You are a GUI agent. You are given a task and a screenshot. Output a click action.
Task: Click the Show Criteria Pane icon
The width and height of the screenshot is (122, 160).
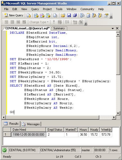(12, 22)
